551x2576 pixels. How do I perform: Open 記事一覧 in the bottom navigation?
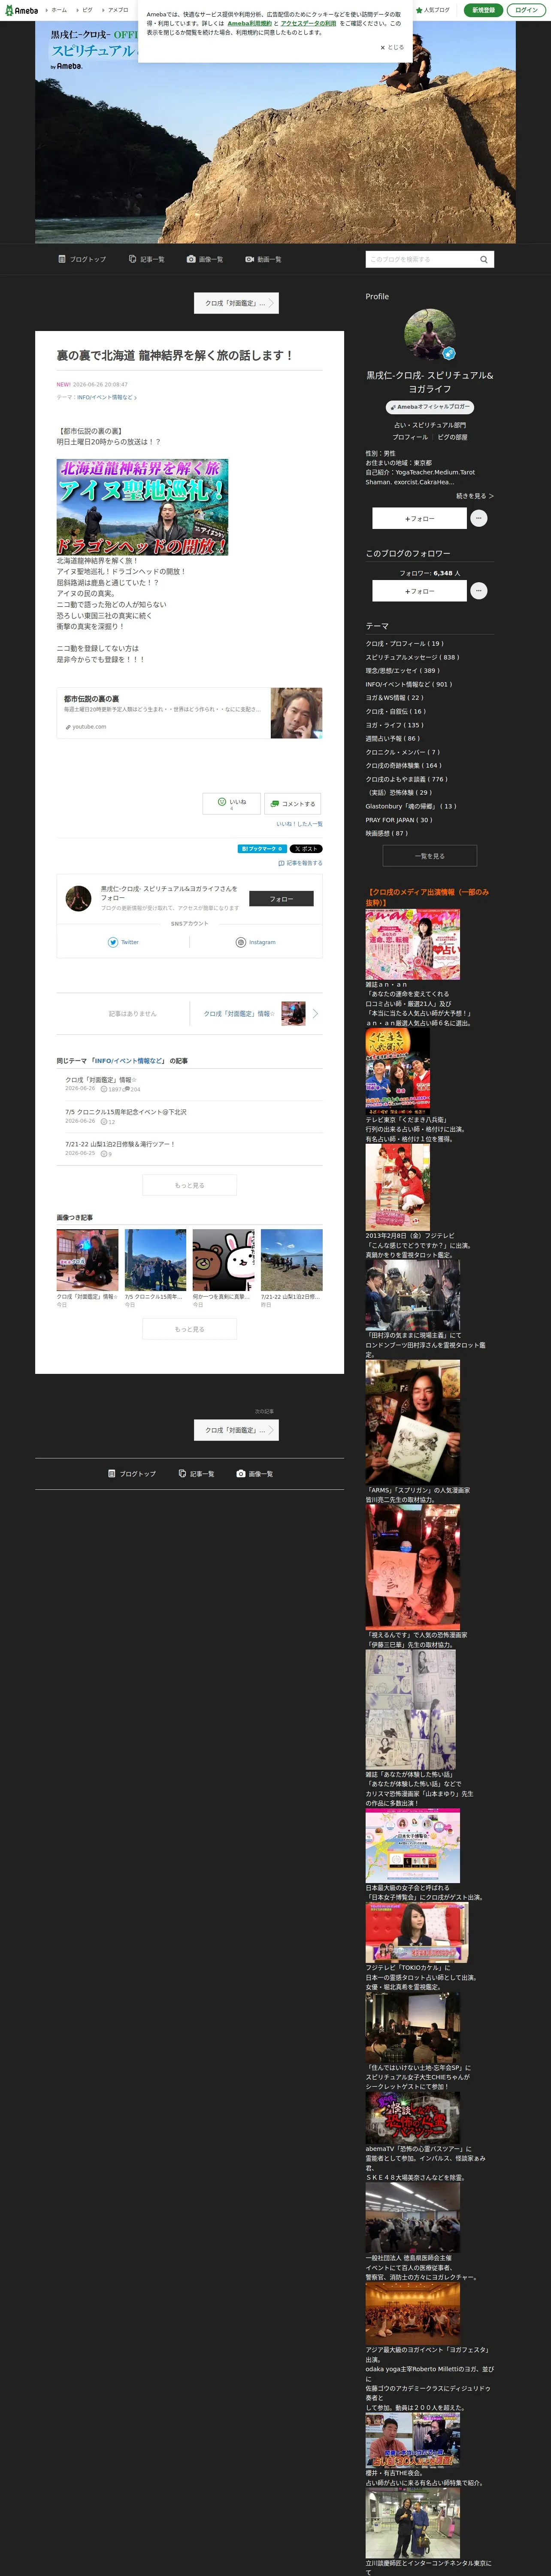[x=196, y=1473]
